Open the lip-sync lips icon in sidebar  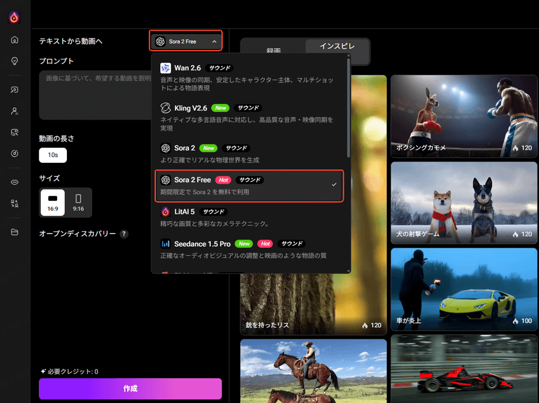point(15,182)
